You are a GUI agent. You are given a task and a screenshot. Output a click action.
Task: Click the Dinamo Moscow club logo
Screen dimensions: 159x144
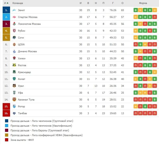tap(14, 51)
